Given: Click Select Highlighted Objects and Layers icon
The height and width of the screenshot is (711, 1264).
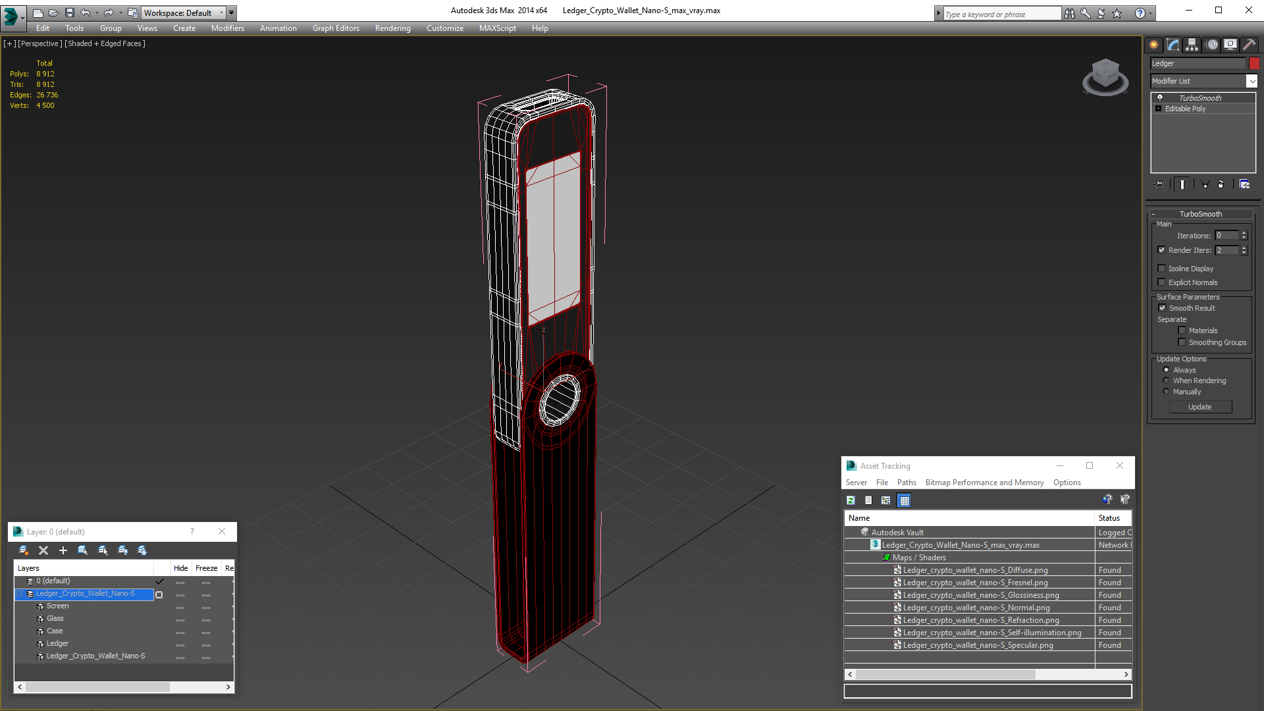Looking at the screenshot, I should coord(83,550).
